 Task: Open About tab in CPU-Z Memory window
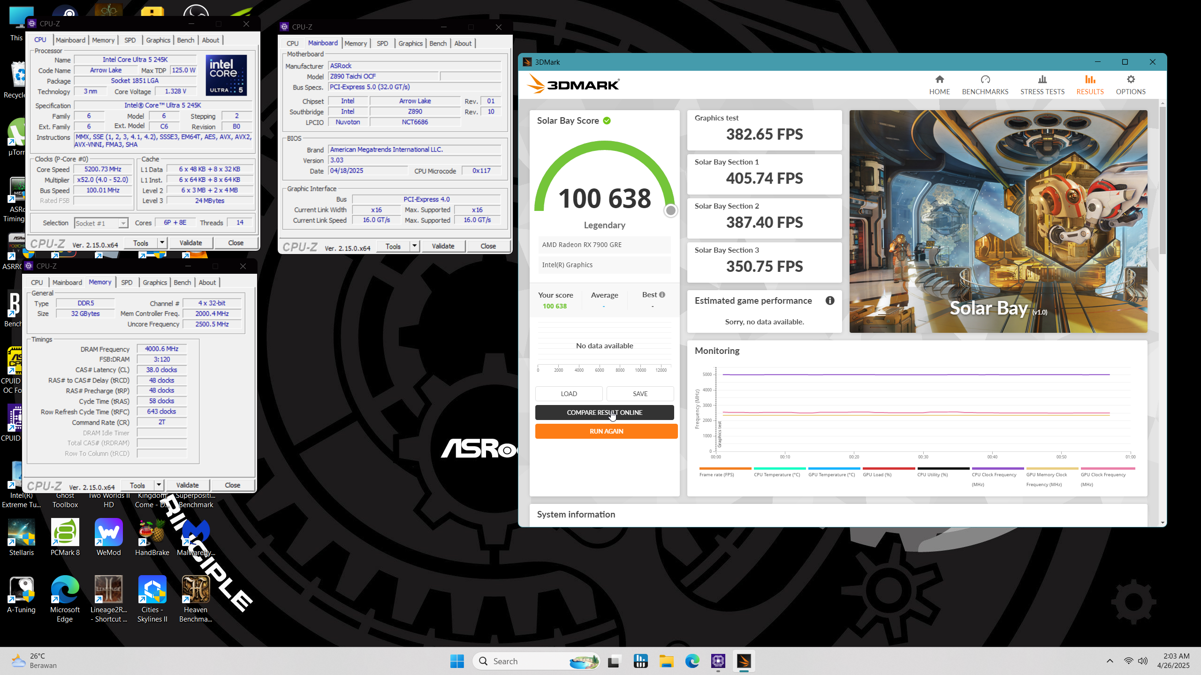(207, 283)
